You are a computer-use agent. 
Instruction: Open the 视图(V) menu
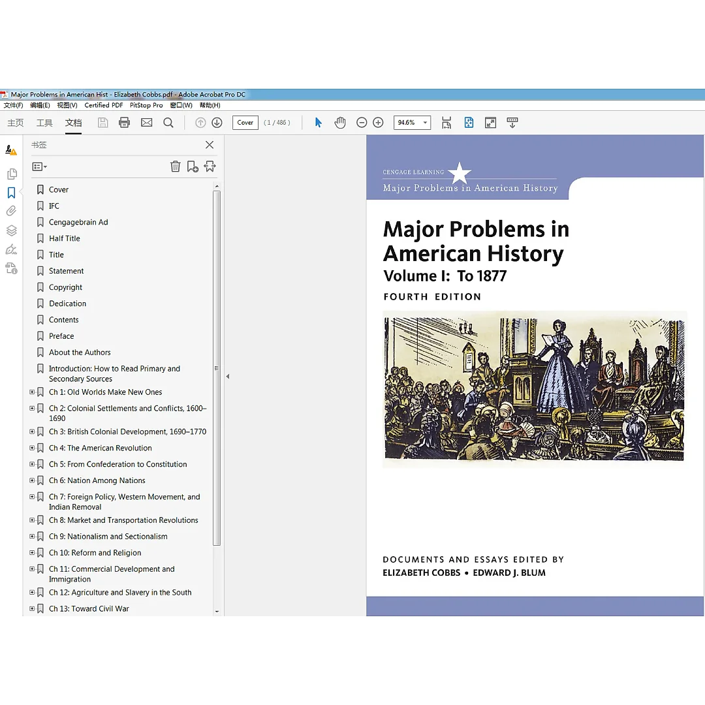[67, 105]
